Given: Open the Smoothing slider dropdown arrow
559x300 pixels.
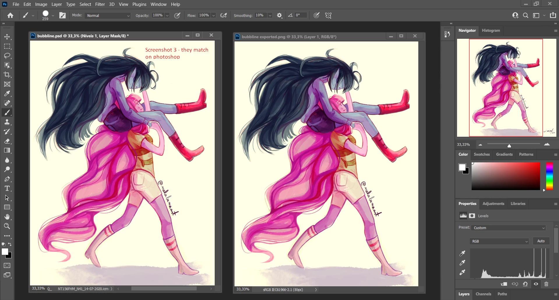Looking at the screenshot, I should pos(270,15).
